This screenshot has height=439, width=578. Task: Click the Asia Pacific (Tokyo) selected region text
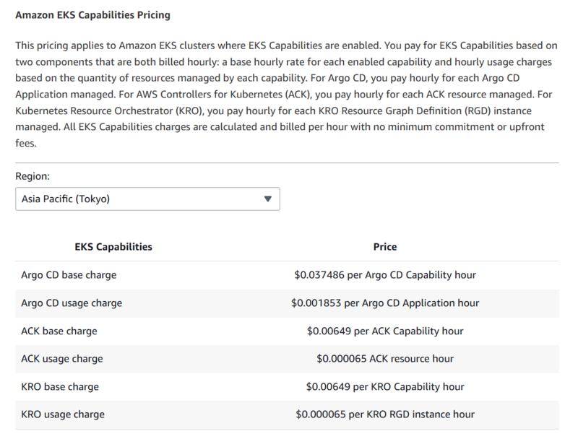66,199
